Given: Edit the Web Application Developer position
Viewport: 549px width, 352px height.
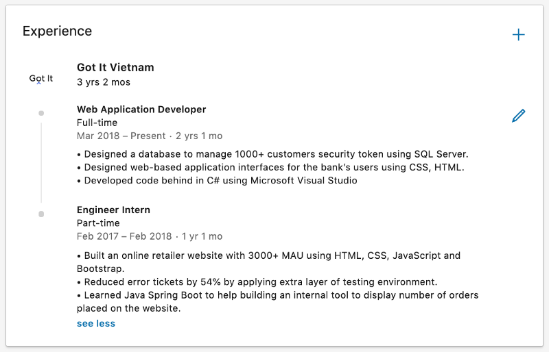Looking at the screenshot, I should click(518, 116).
